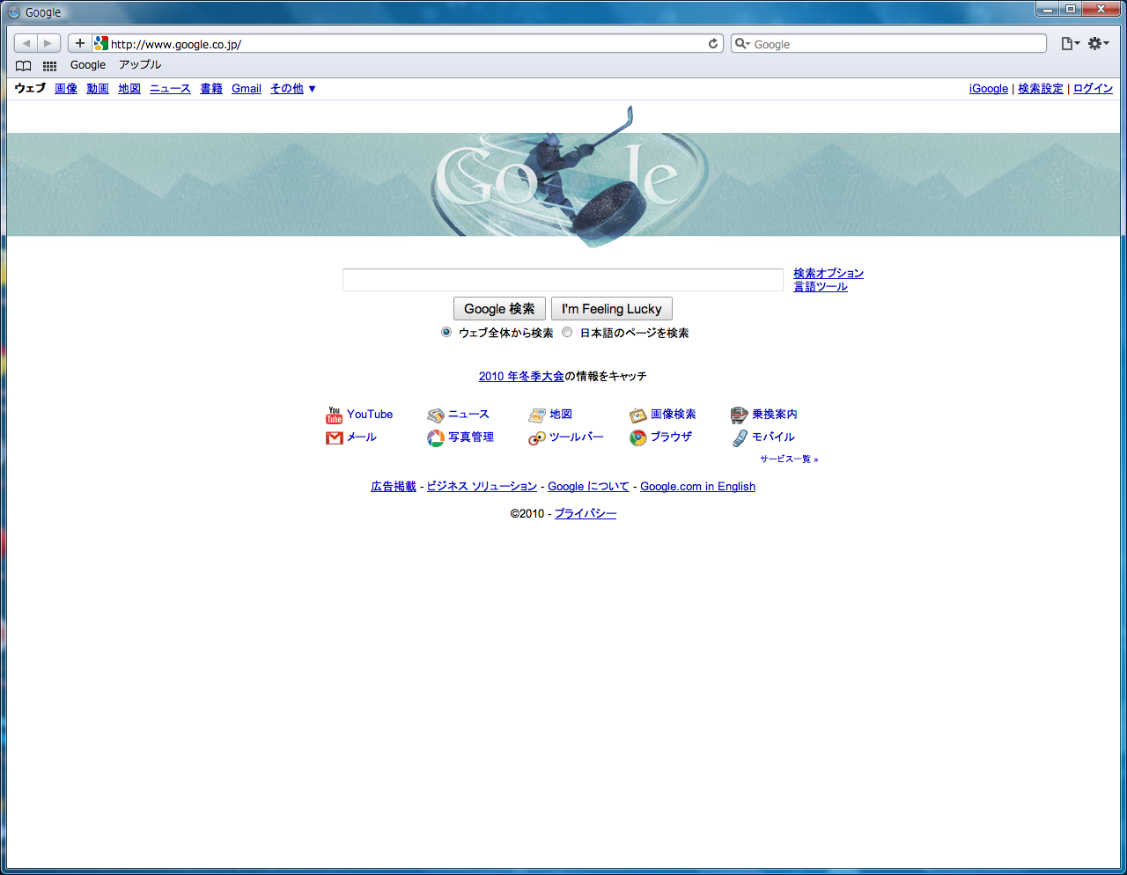Open the search engine magnifier dropdown
Viewport: 1127px width, 875px height.
coord(742,43)
